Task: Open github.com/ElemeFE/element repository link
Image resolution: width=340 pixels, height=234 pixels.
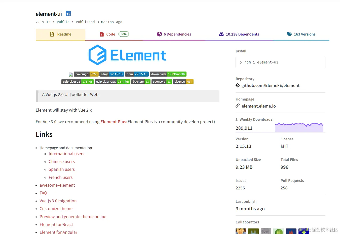Action: [x=271, y=85]
